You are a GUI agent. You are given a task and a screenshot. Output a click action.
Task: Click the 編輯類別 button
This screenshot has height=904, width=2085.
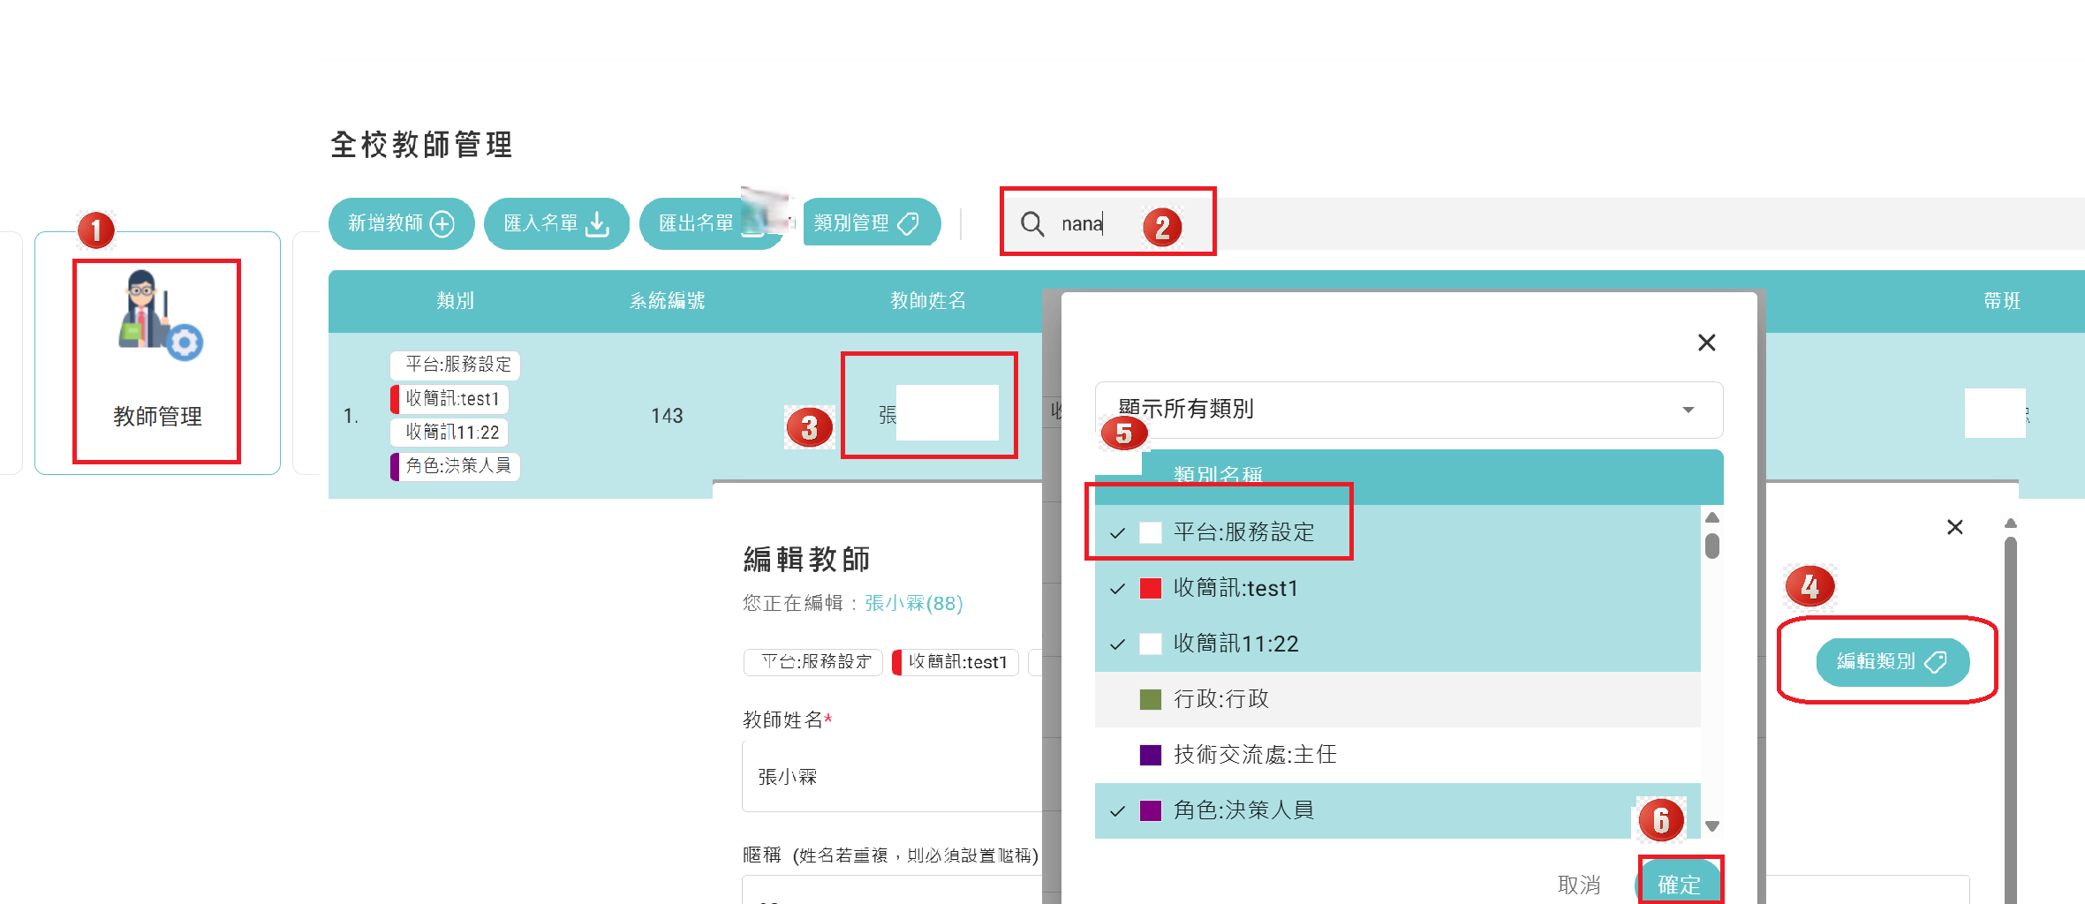pos(1892,661)
